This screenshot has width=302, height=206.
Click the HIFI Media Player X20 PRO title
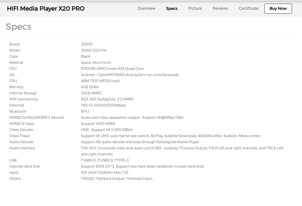[x=46, y=8]
